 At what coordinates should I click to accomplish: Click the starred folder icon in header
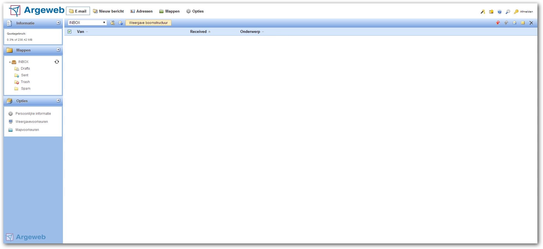(x=491, y=12)
